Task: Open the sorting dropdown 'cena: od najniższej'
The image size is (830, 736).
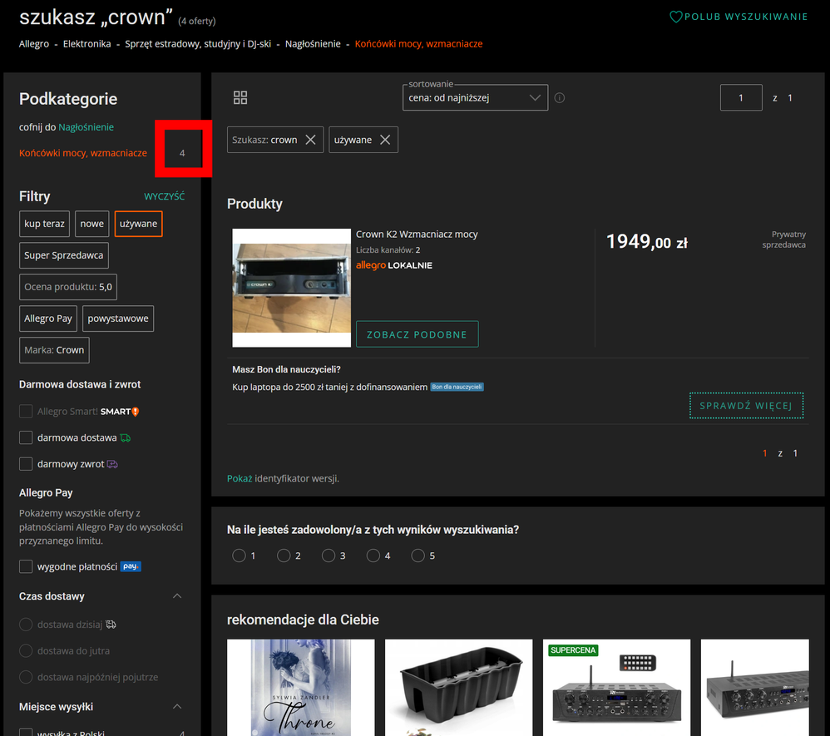Action: pyautogui.click(x=476, y=98)
